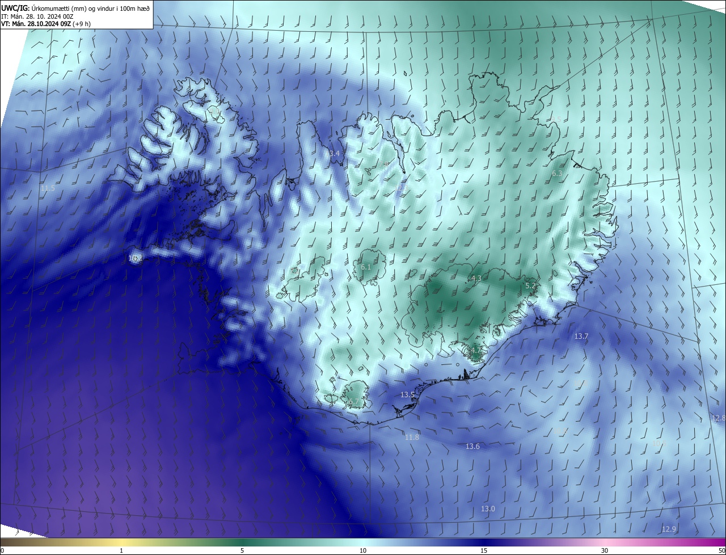The height and width of the screenshot is (555, 726).
Task: Click the 6.3 value label in east Iceland
Action: point(557,174)
